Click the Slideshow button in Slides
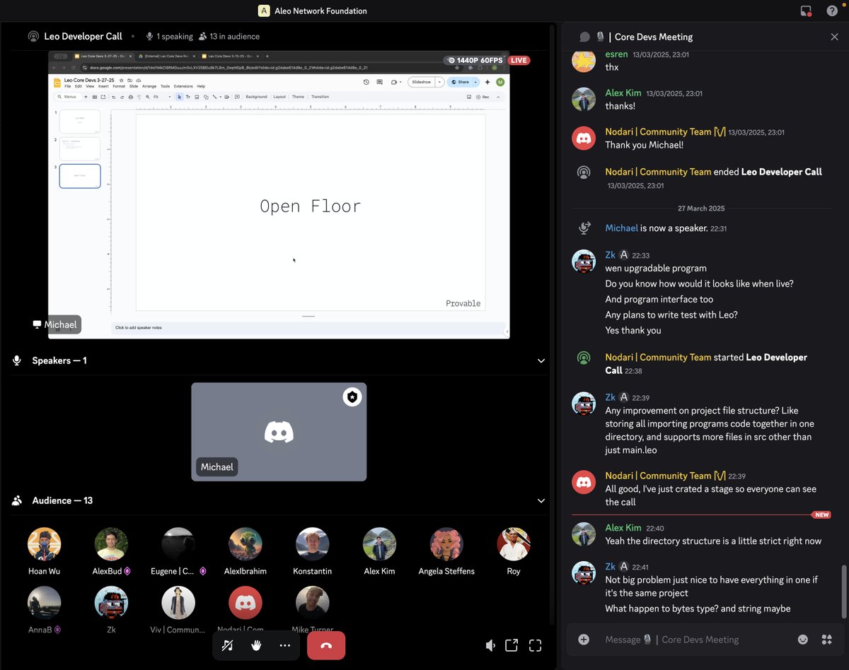Viewport: 849px width, 670px height. click(x=422, y=82)
